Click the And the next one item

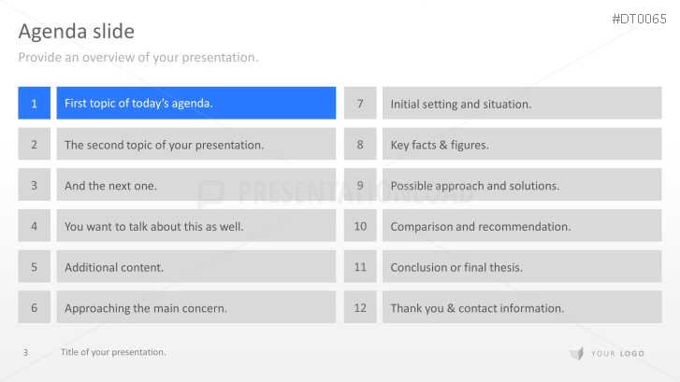click(195, 185)
